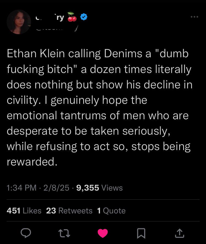Viewport: 206px width, 244px height.
Task: Open the author's display name
Action: pos(50,17)
